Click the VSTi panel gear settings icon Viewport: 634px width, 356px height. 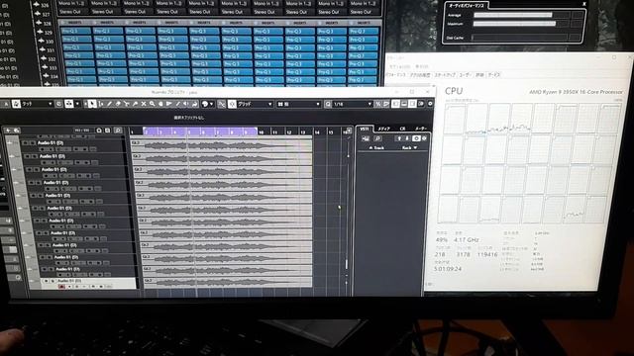[x=424, y=138]
